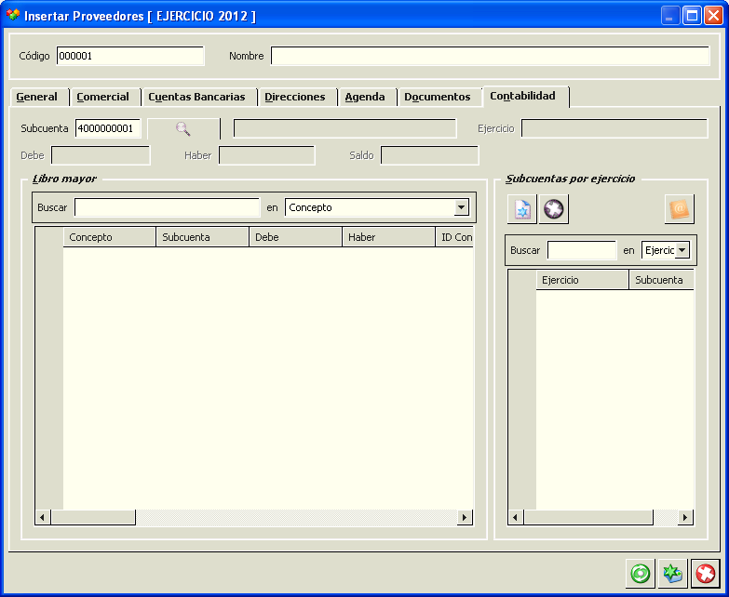
Task: Click the green star save button
Action: [673, 574]
